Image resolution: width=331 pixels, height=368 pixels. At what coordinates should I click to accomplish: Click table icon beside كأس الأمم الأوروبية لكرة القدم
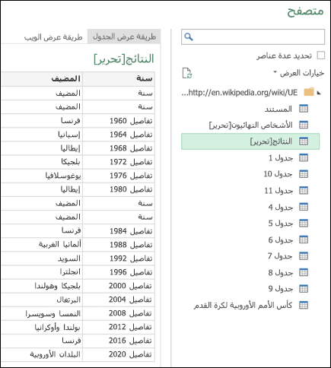pos(304,305)
